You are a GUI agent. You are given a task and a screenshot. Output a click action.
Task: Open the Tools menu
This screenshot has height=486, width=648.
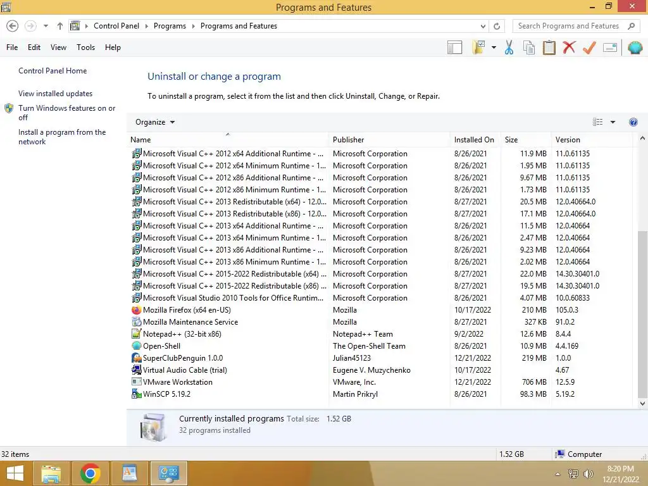[x=85, y=47]
